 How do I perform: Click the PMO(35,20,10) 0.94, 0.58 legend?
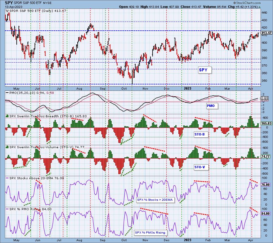point(32,93)
